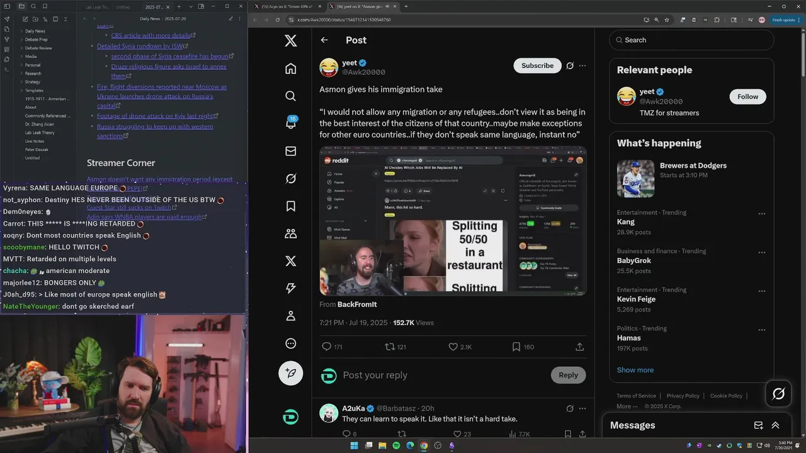Viewport: 806px width, 453px height.
Task: Subscribe to yeet
Action: click(x=537, y=65)
